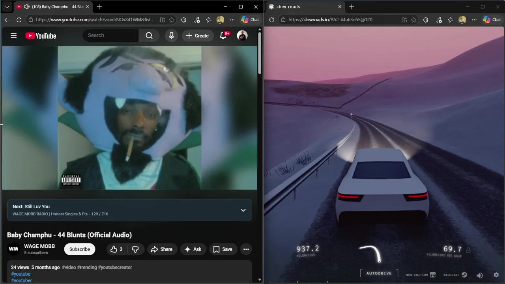Open the #youtube hashtag link
The width and height of the screenshot is (505, 284).
click(x=21, y=274)
